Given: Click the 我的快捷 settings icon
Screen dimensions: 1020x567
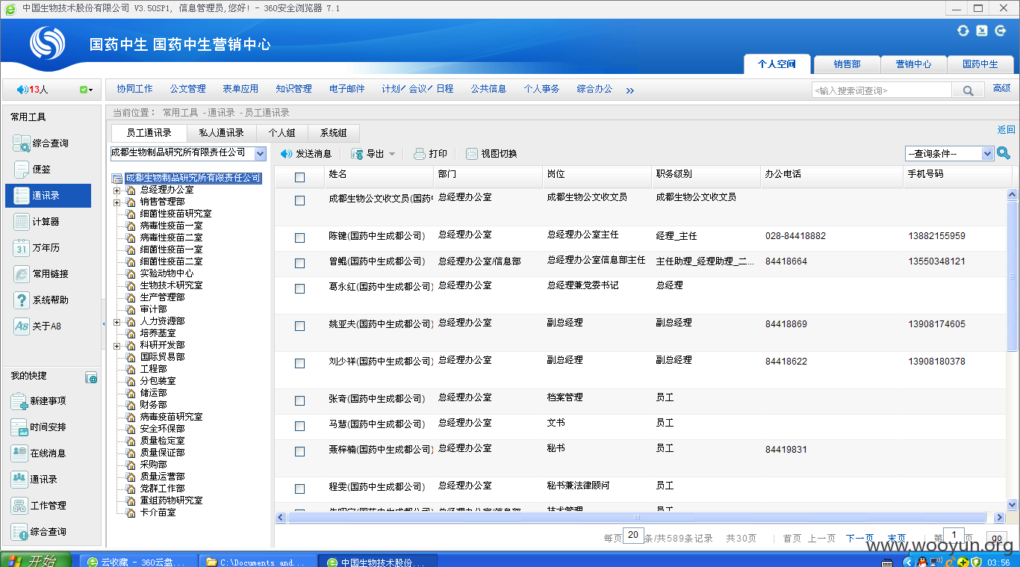Looking at the screenshot, I should click(91, 378).
